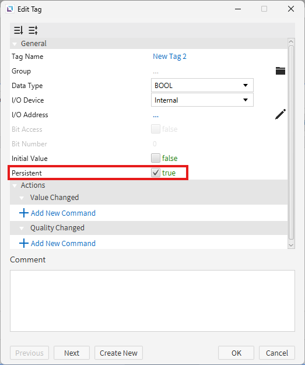Click the scrollbar down arrow

pyautogui.click(x=291, y=245)
